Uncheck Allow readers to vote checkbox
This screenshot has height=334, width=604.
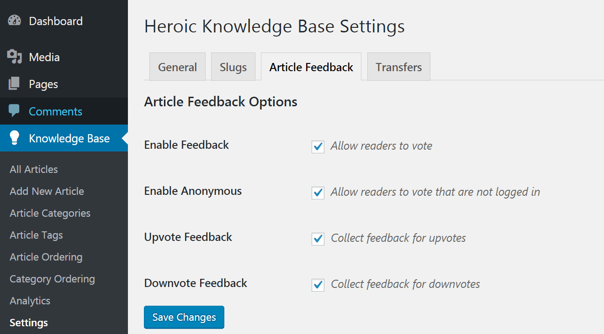coord(318,146)
